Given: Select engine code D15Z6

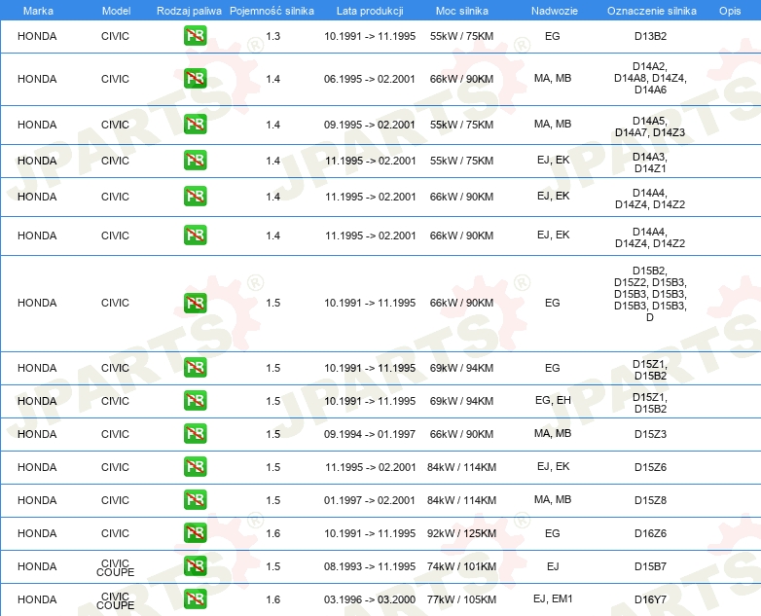Looking at the screenshot, I should tap(650, 467).
